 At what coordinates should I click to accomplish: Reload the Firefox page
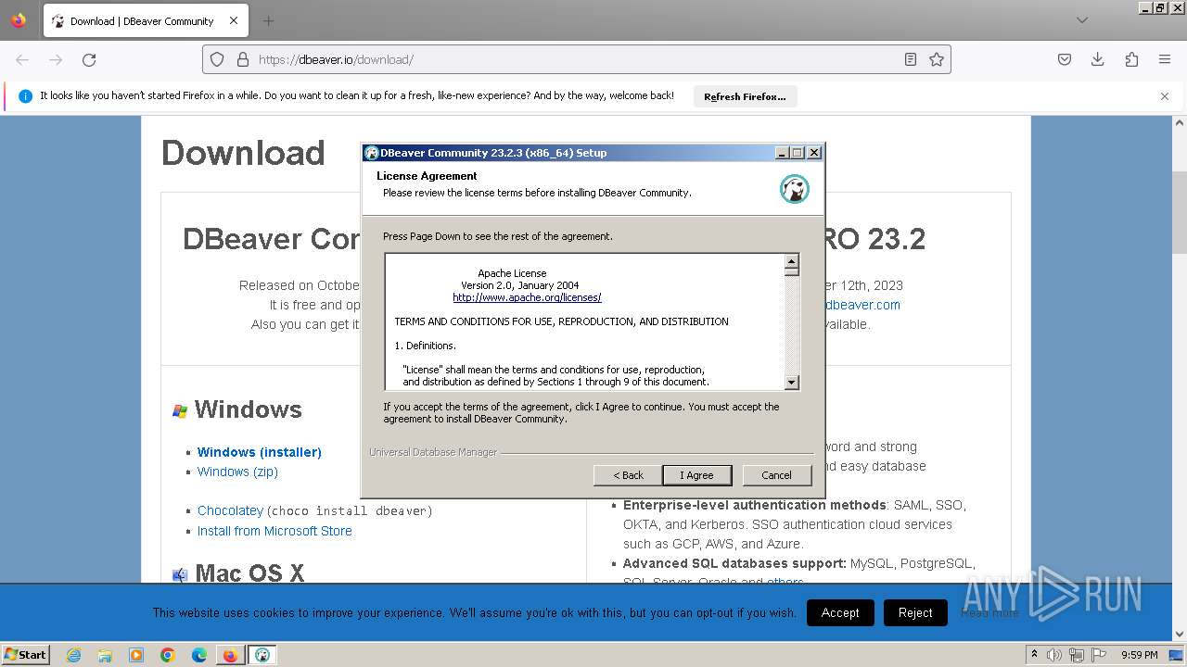89,59
